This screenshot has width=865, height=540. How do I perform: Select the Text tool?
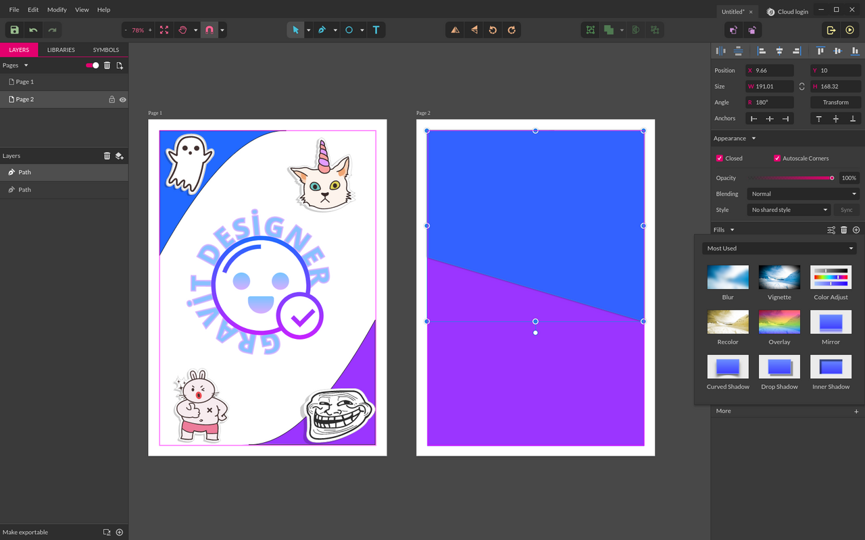pyautogui.click(x=376, y=30)
